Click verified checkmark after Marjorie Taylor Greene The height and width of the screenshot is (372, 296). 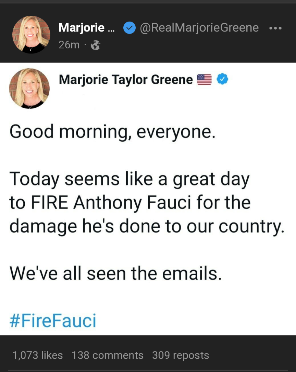point(223,80)
